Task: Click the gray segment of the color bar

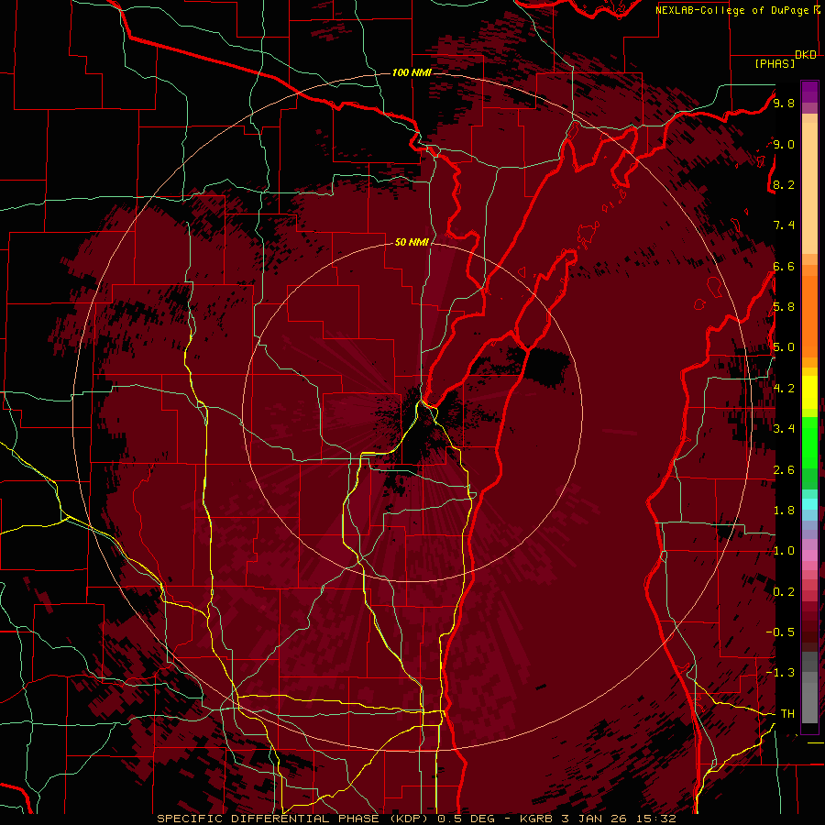Action: (x=809, y=687)
